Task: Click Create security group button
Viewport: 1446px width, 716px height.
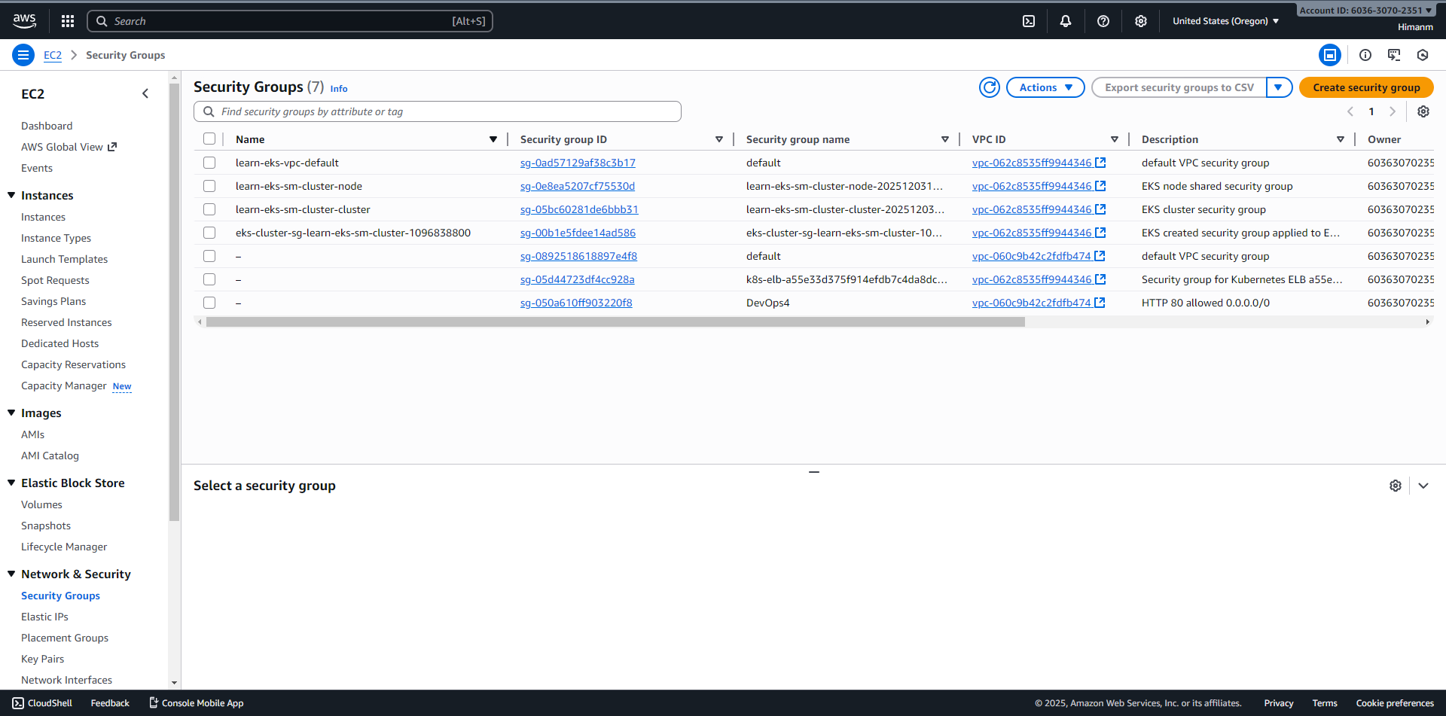Action: click(1366, 87)
